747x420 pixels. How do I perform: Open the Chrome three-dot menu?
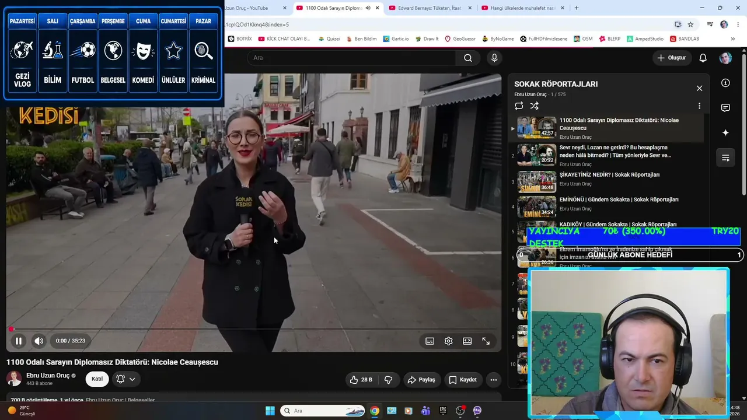tap(738, 24)
